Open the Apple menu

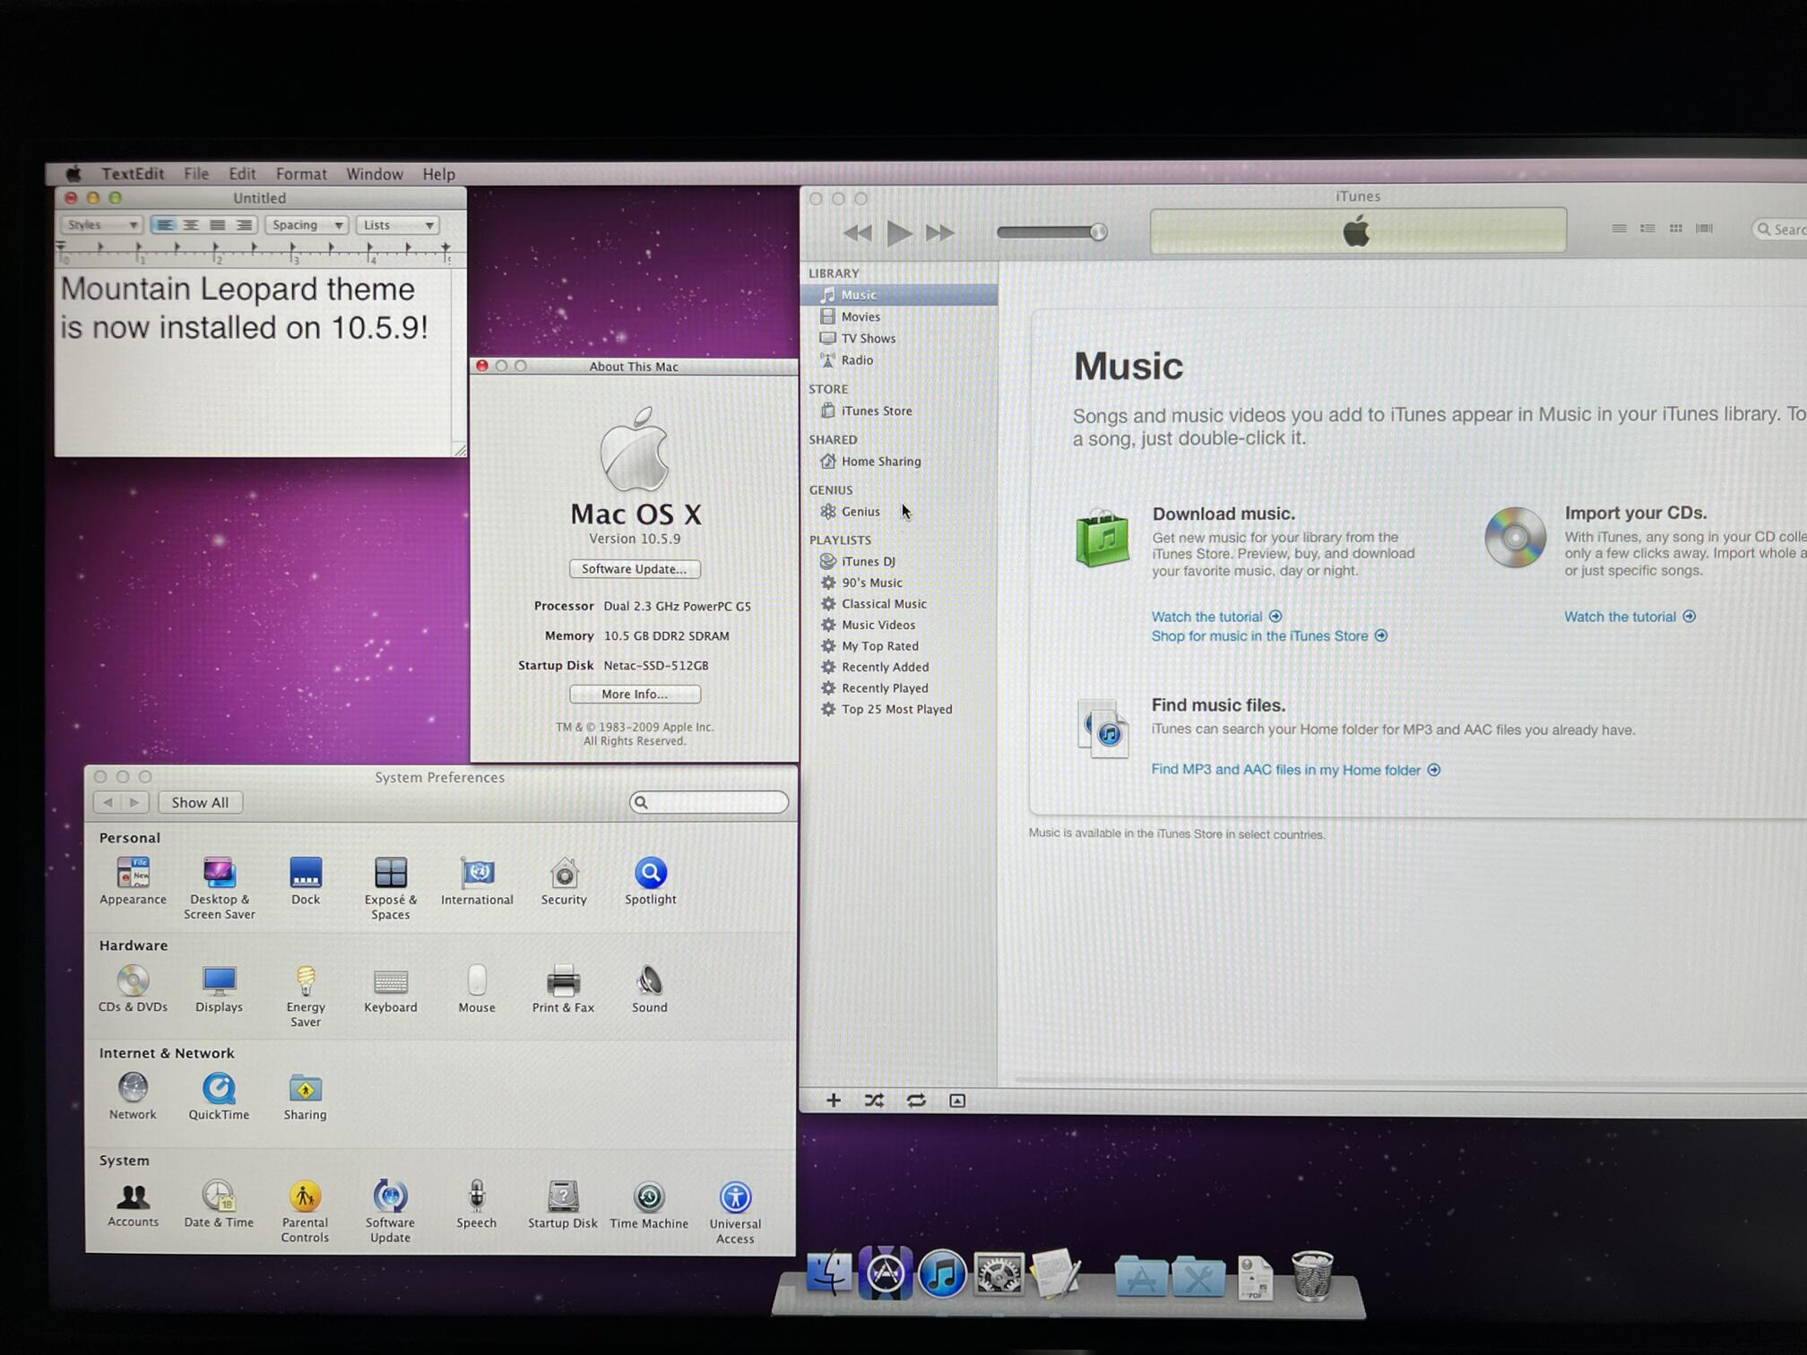(x=73, y=174)
